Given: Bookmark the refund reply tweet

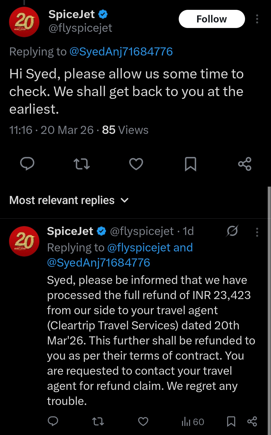Looking at the screenshot, I should [x=231, y=421].
